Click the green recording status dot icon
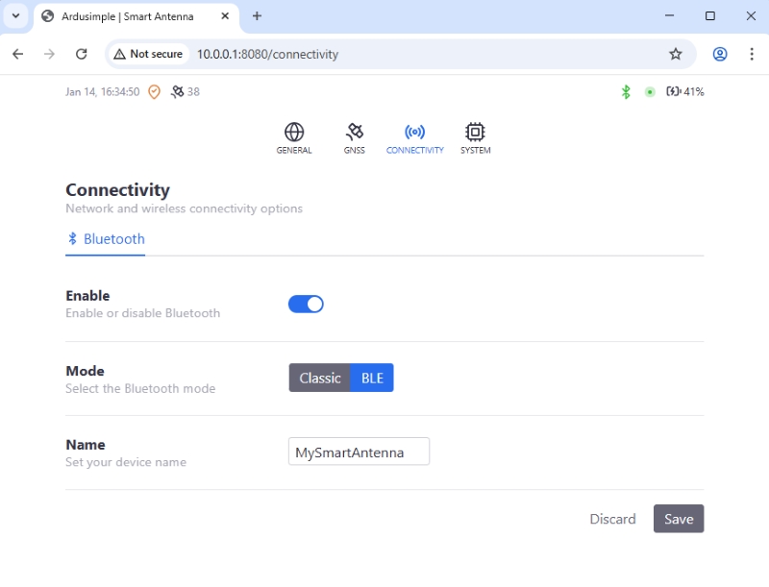 point(650,92)
